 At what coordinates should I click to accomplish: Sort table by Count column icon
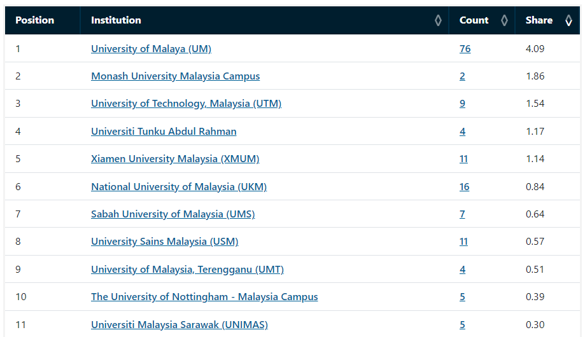pyautogui.click(x=504, y=20)
